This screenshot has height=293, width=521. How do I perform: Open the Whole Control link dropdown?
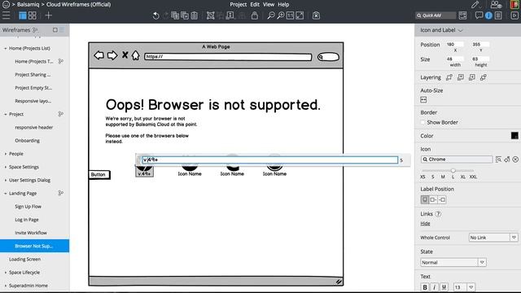493,238
